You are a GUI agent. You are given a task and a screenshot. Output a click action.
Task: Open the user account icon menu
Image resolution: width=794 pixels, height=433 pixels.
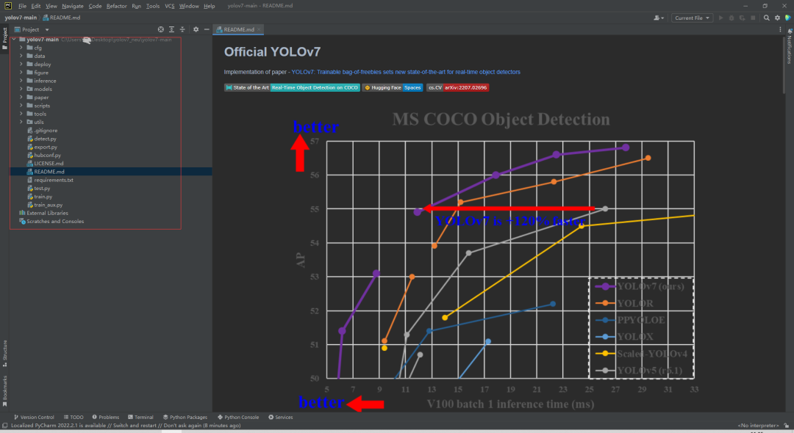(658, 18)
